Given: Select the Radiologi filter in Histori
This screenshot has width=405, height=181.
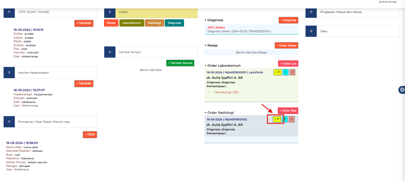Looking at the screenshot, I should tap(154, 23).
